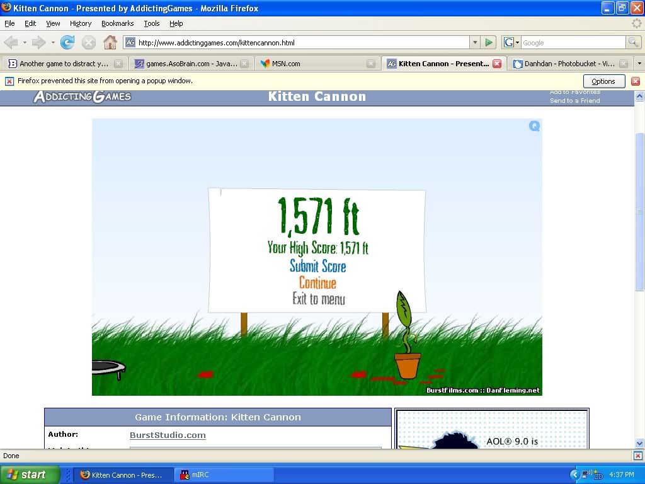This screenshot has width=645, height=484.
Task: Click the 'Done' status bar text
Action: 11,456
